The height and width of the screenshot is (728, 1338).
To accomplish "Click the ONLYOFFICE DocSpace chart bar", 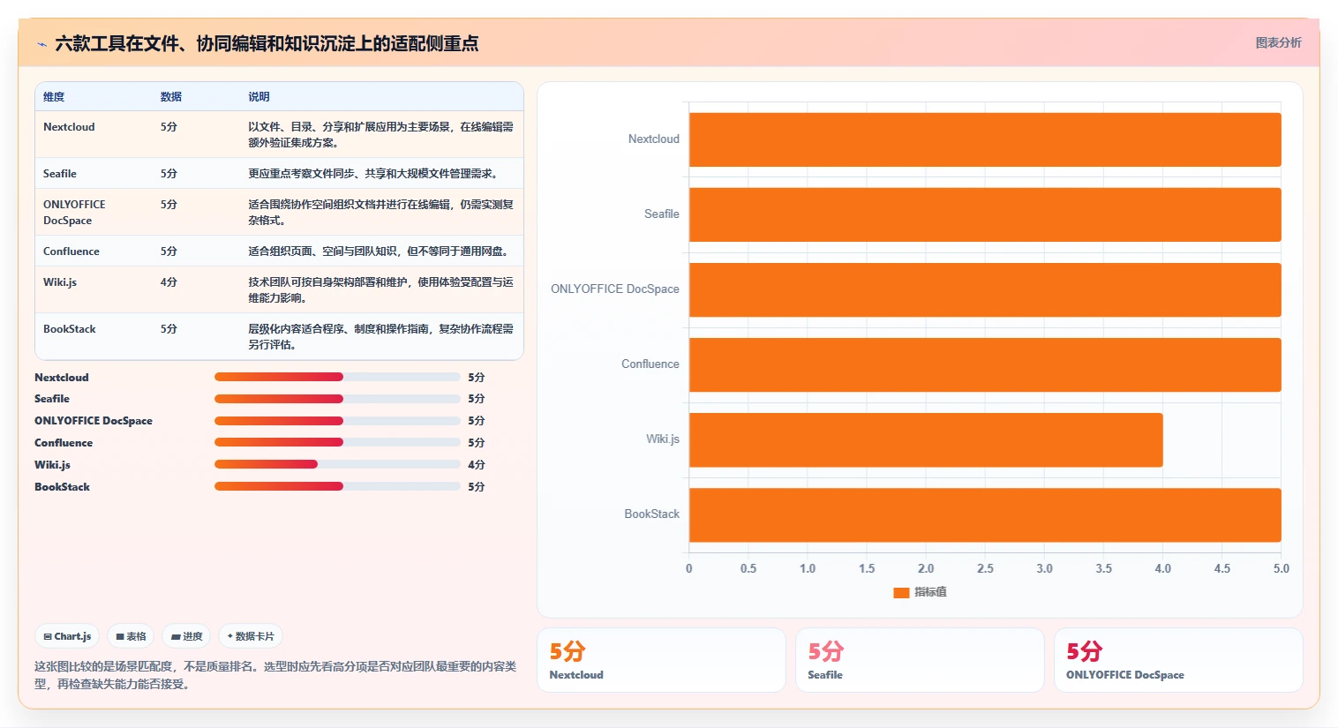I will click(985, 289).
